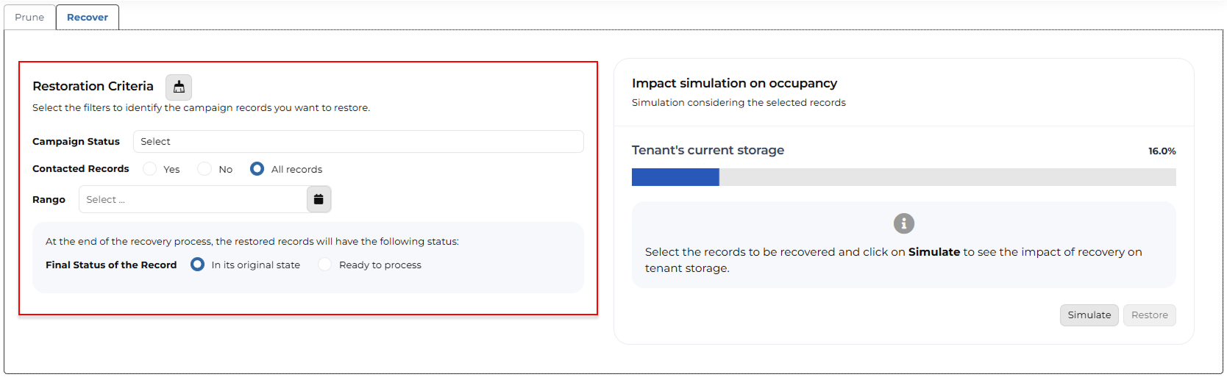The image size is (1227, 377).
Task: Click the Restoration Criteria heading
Action: [93, 86]
